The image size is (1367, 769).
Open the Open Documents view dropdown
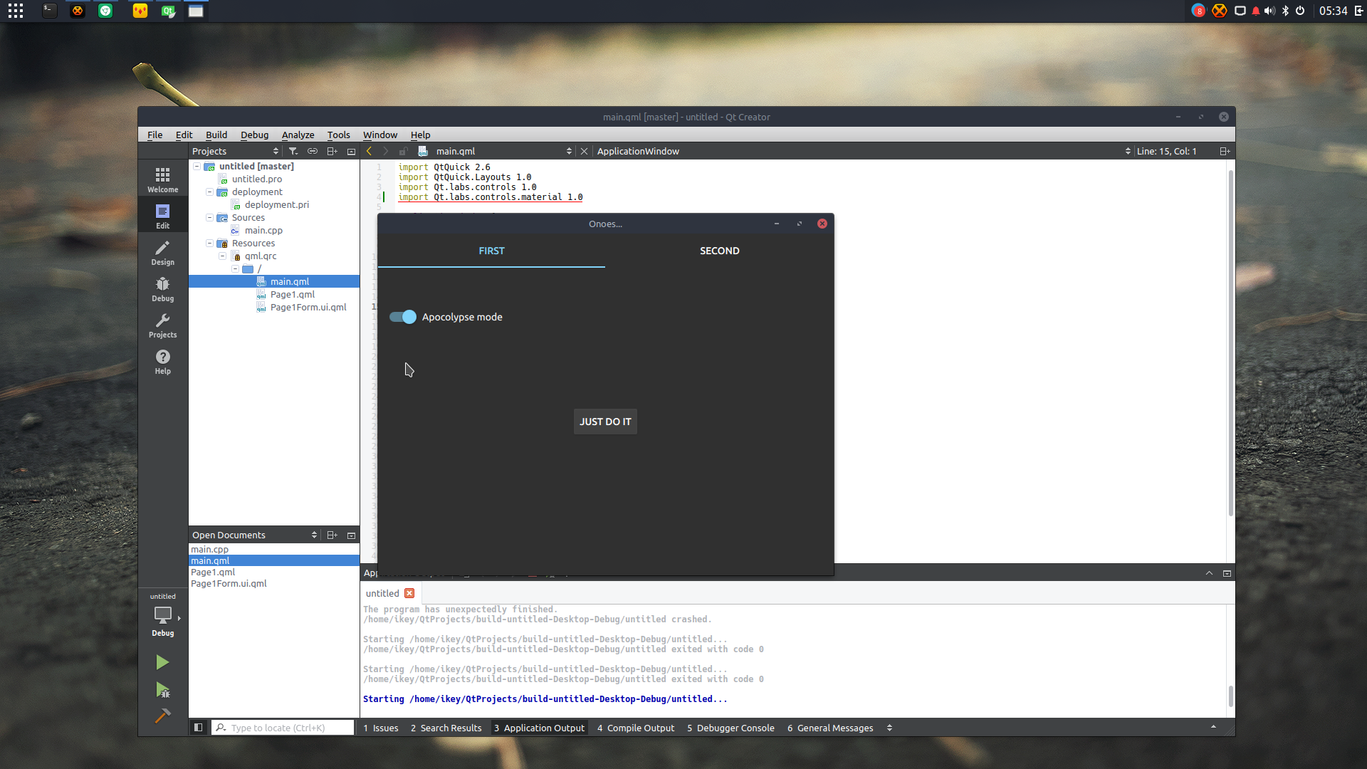pyautogui.click(x=255, y=535)
